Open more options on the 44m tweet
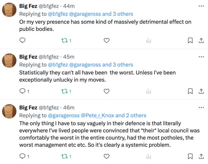The width and height of the screenshot is (208, 164). (x=201, y=6)
